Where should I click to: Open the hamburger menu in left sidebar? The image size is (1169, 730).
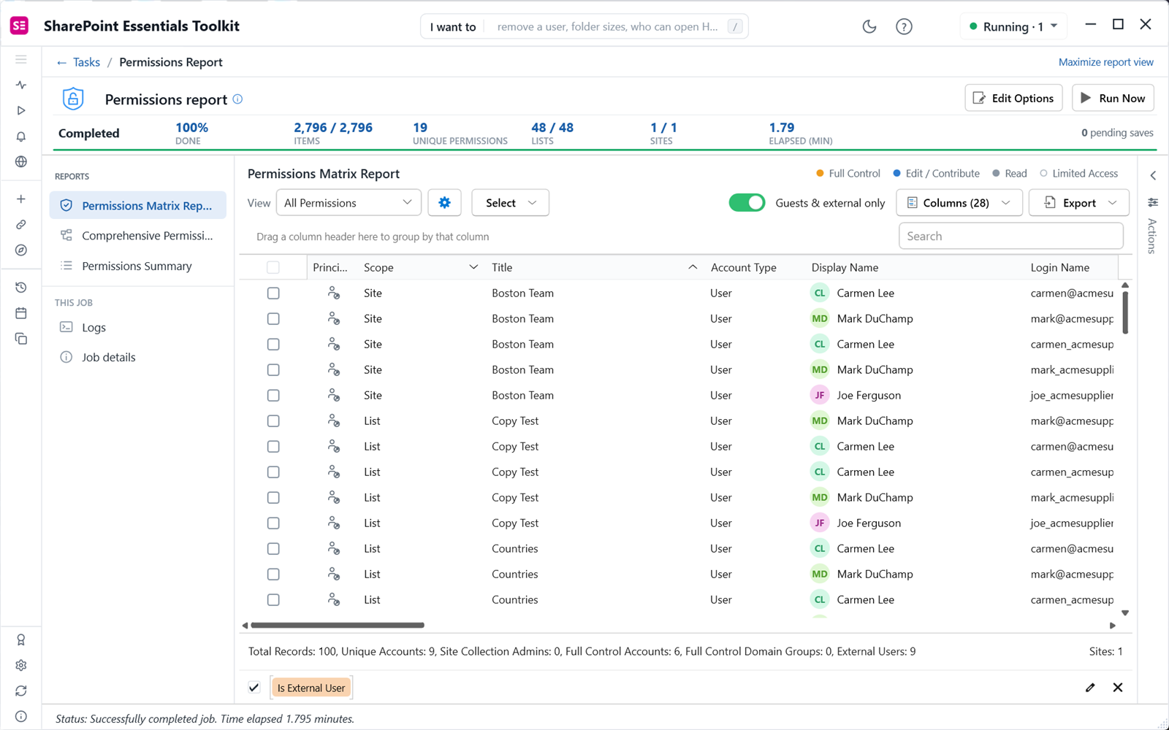click(21, 59)
